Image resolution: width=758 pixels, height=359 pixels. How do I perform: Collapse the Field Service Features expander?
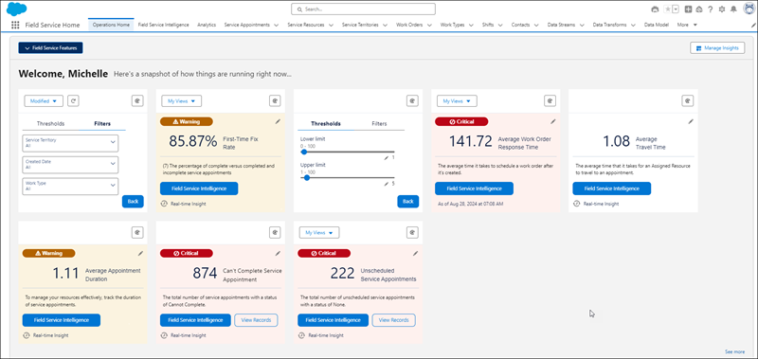[51, 47]
